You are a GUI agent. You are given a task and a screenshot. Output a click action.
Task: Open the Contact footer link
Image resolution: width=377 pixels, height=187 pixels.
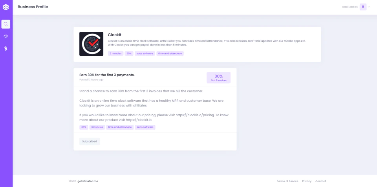320,181
